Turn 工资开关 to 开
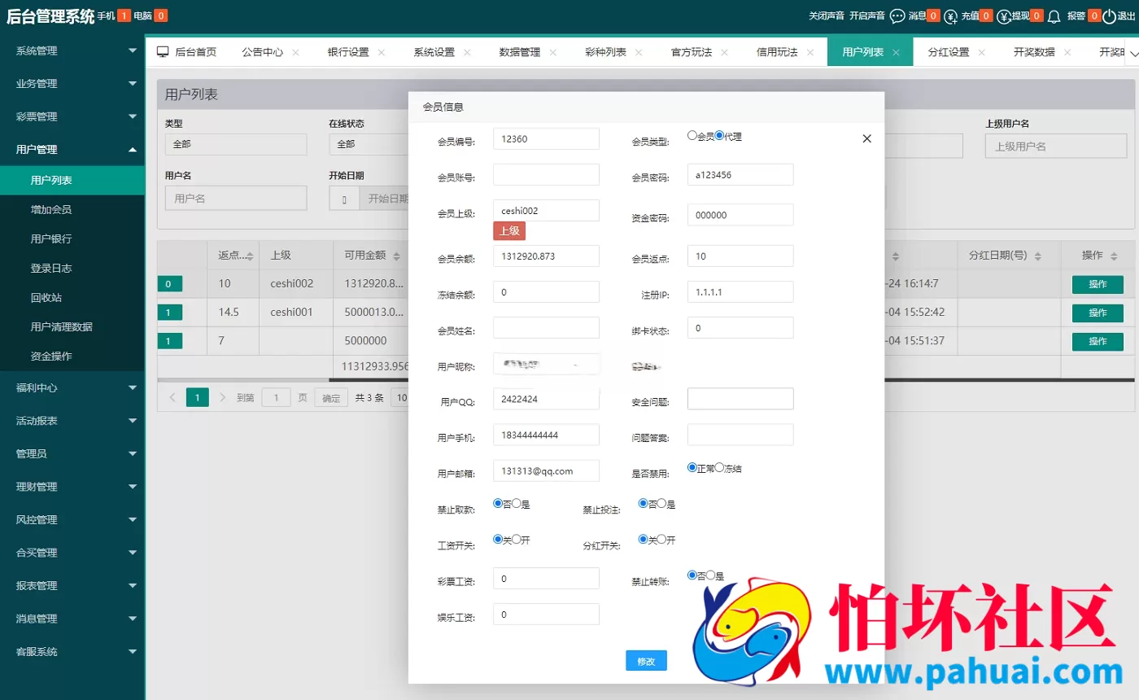This screenshot has height=700, width=1139. pos(517,540)
